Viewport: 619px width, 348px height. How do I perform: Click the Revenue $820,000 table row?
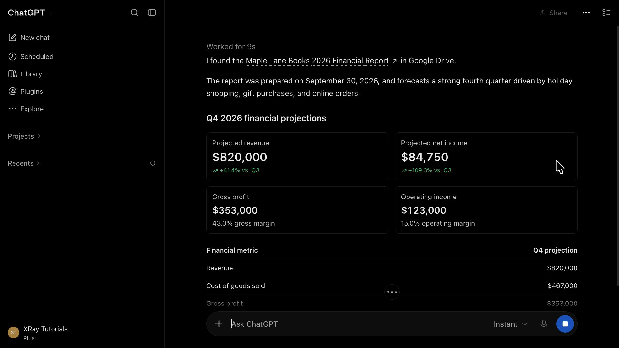pyautogui.click(x=392, y=268)
